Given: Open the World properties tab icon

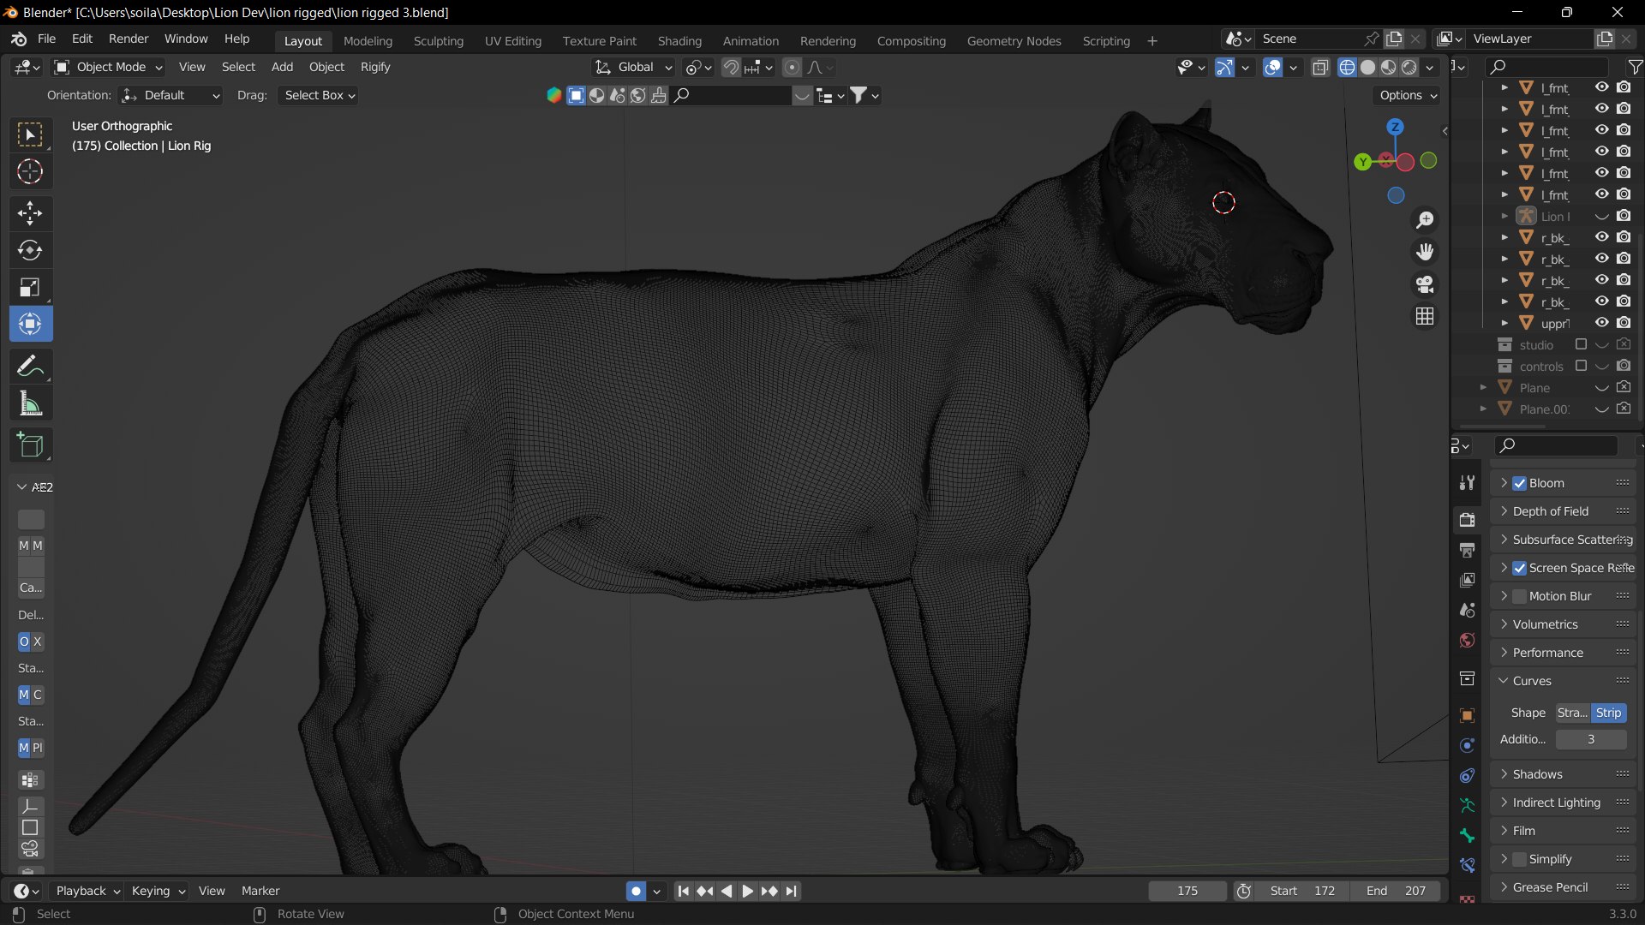Looking at the screenshot, I should click(1467, 641).
